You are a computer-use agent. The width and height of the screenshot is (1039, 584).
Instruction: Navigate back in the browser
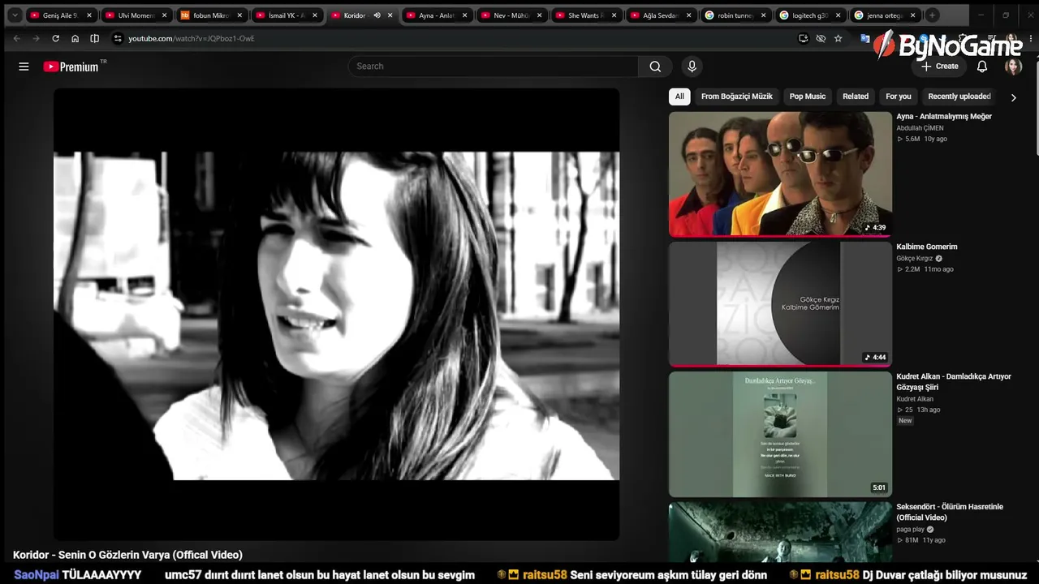(16, 38)
